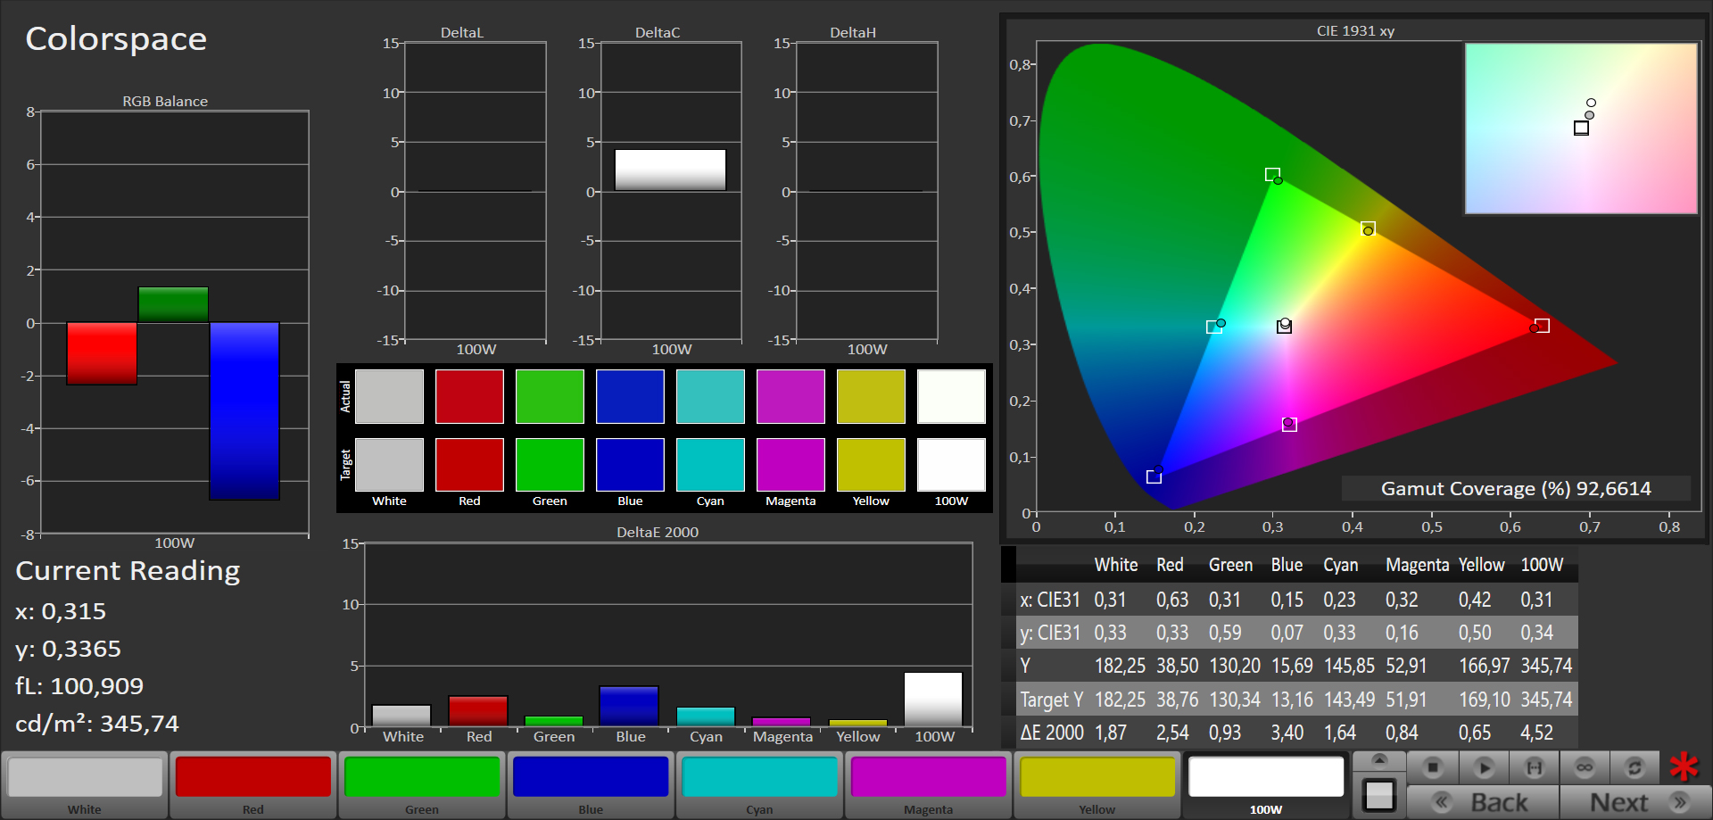The width and height of the screenshot is (1713, 820).
Task: Click the Actual row Blue patch
Action: [630, 396]
